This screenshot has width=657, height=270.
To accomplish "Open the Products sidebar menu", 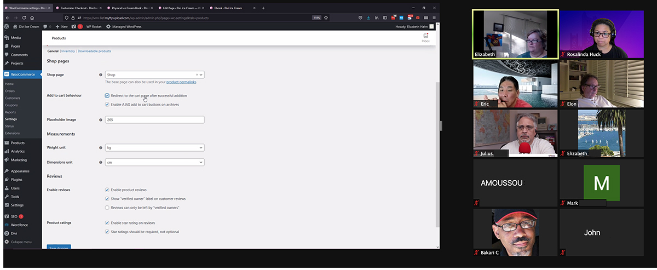I will tap(18, 143).
